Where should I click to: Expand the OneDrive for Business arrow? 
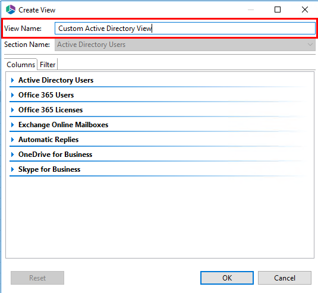pos(12,155)
